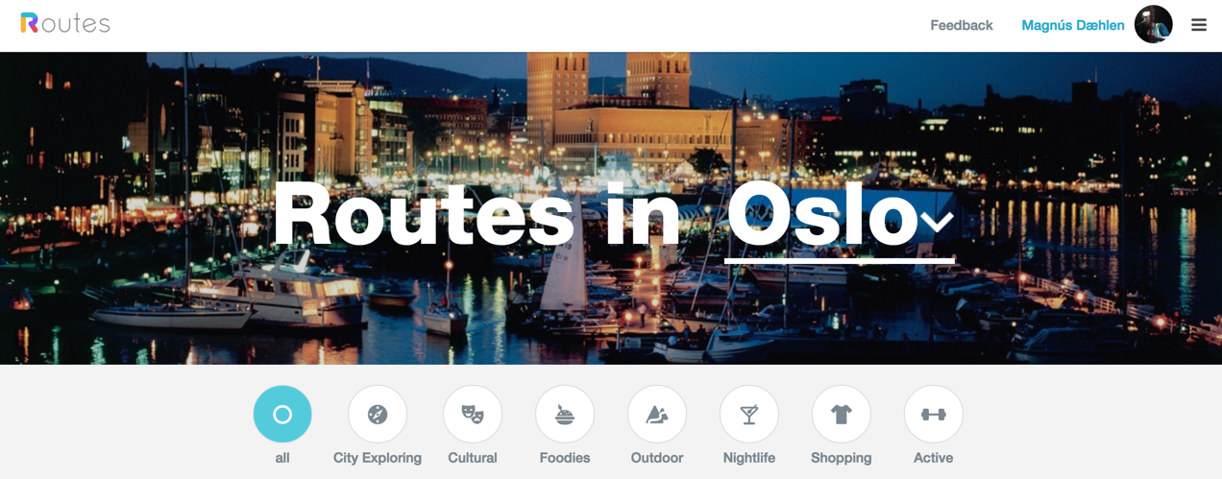The image size is (1222, 479).
Task: Click the 'Shopping' text label
Action: 842,458
